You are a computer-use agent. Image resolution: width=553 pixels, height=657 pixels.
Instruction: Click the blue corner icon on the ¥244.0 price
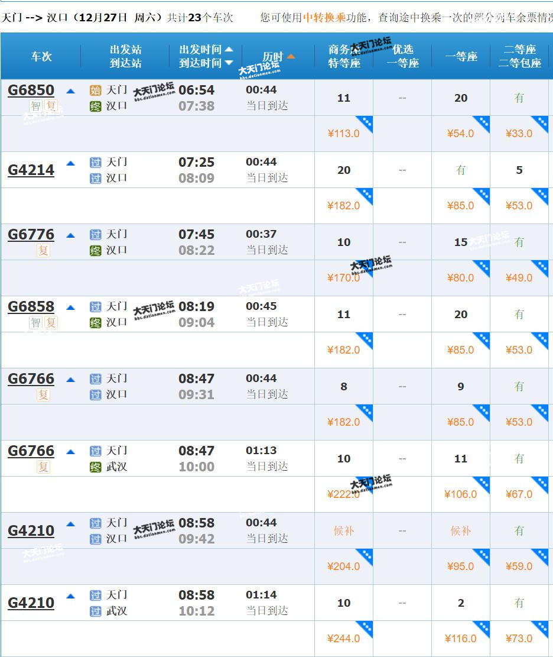tap(366, 627)
